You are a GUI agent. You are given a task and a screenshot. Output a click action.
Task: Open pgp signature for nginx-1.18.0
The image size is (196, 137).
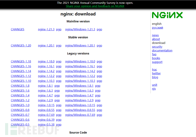pos(59,62)
